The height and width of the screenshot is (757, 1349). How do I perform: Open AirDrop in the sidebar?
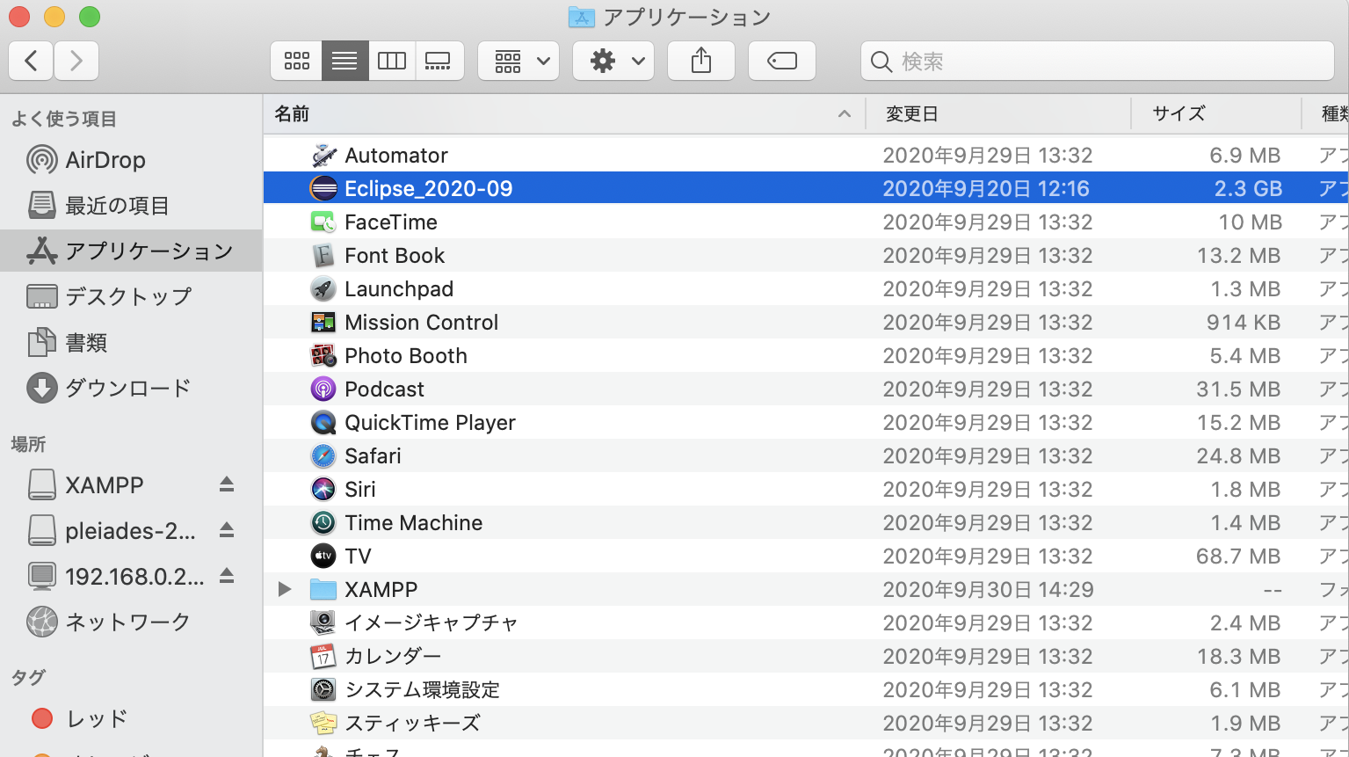(x=131, y=160)
